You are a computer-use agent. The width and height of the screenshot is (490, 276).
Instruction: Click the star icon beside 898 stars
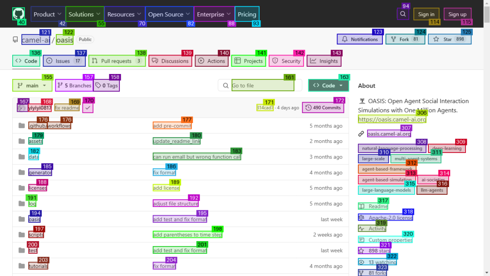coord(362,251)
